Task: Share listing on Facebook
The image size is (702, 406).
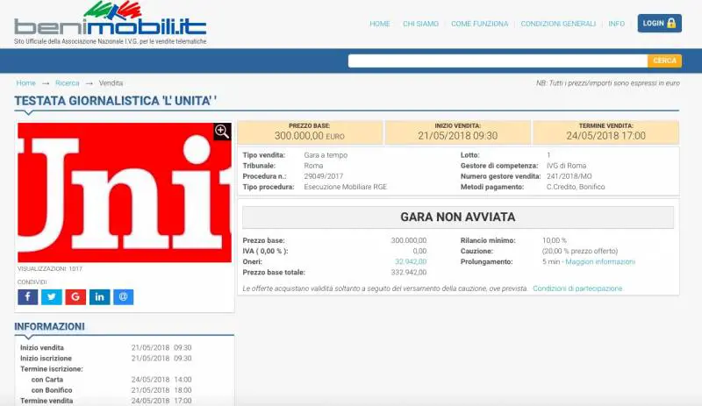Action: pos(28,296)
